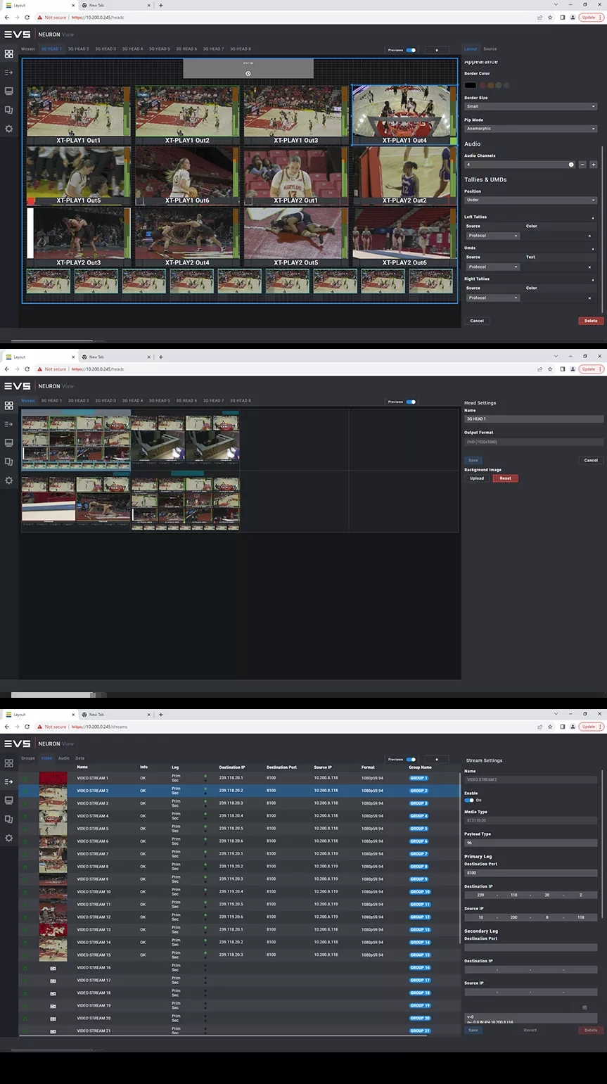Click the monitor icon in the middle window sidebar

8,443
